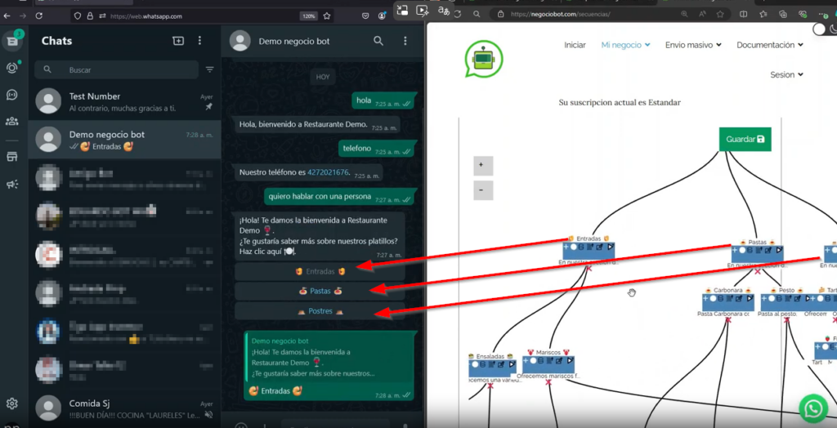Click the circle toggle on the Ensaladas node
Screen dimensions: 837x428
pyautogui.click(x=477, y=364)
